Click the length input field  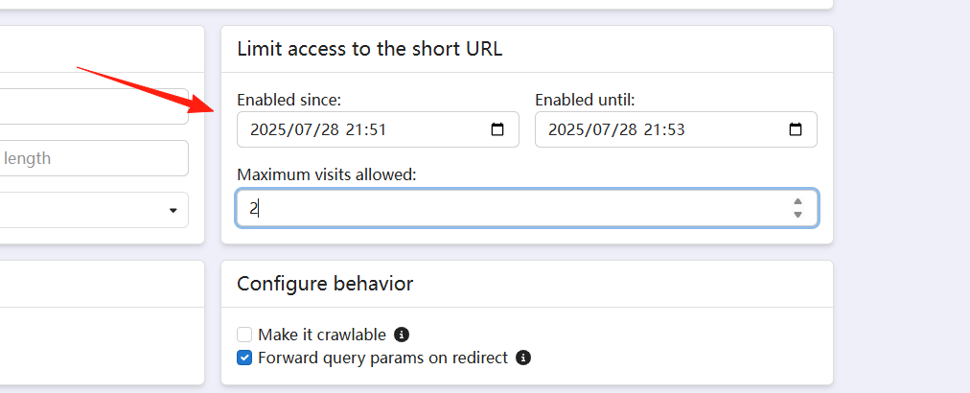pos(94,158)
